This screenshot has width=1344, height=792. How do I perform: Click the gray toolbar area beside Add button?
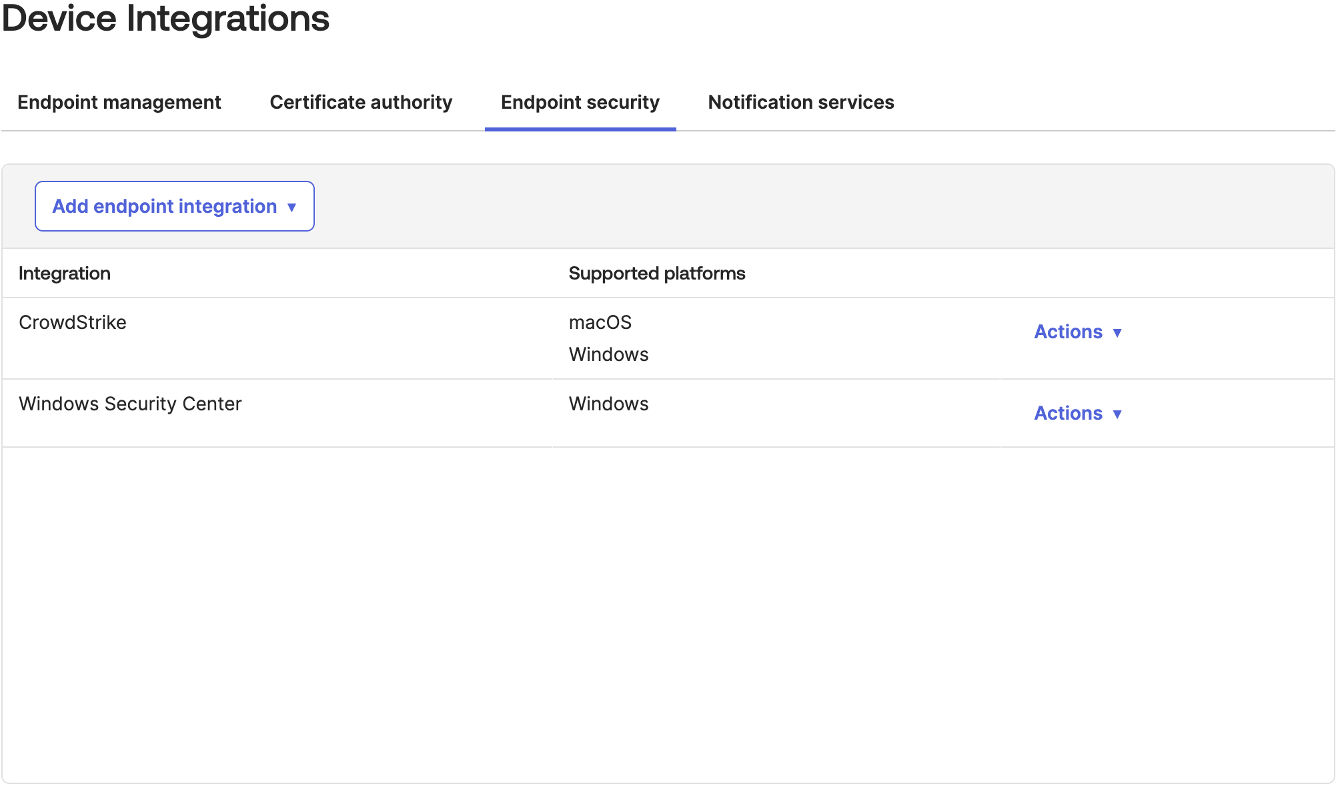[x=800, y=206]
